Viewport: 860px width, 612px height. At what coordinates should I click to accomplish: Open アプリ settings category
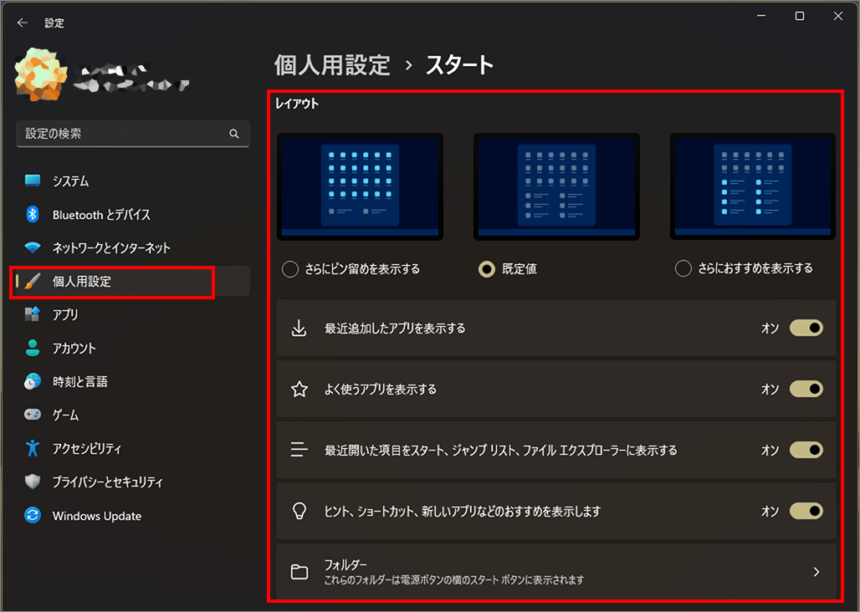133,314
